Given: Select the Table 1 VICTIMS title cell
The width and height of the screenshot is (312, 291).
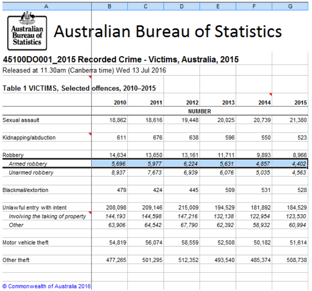Looking at the screenshot, I should coord(79,88).
